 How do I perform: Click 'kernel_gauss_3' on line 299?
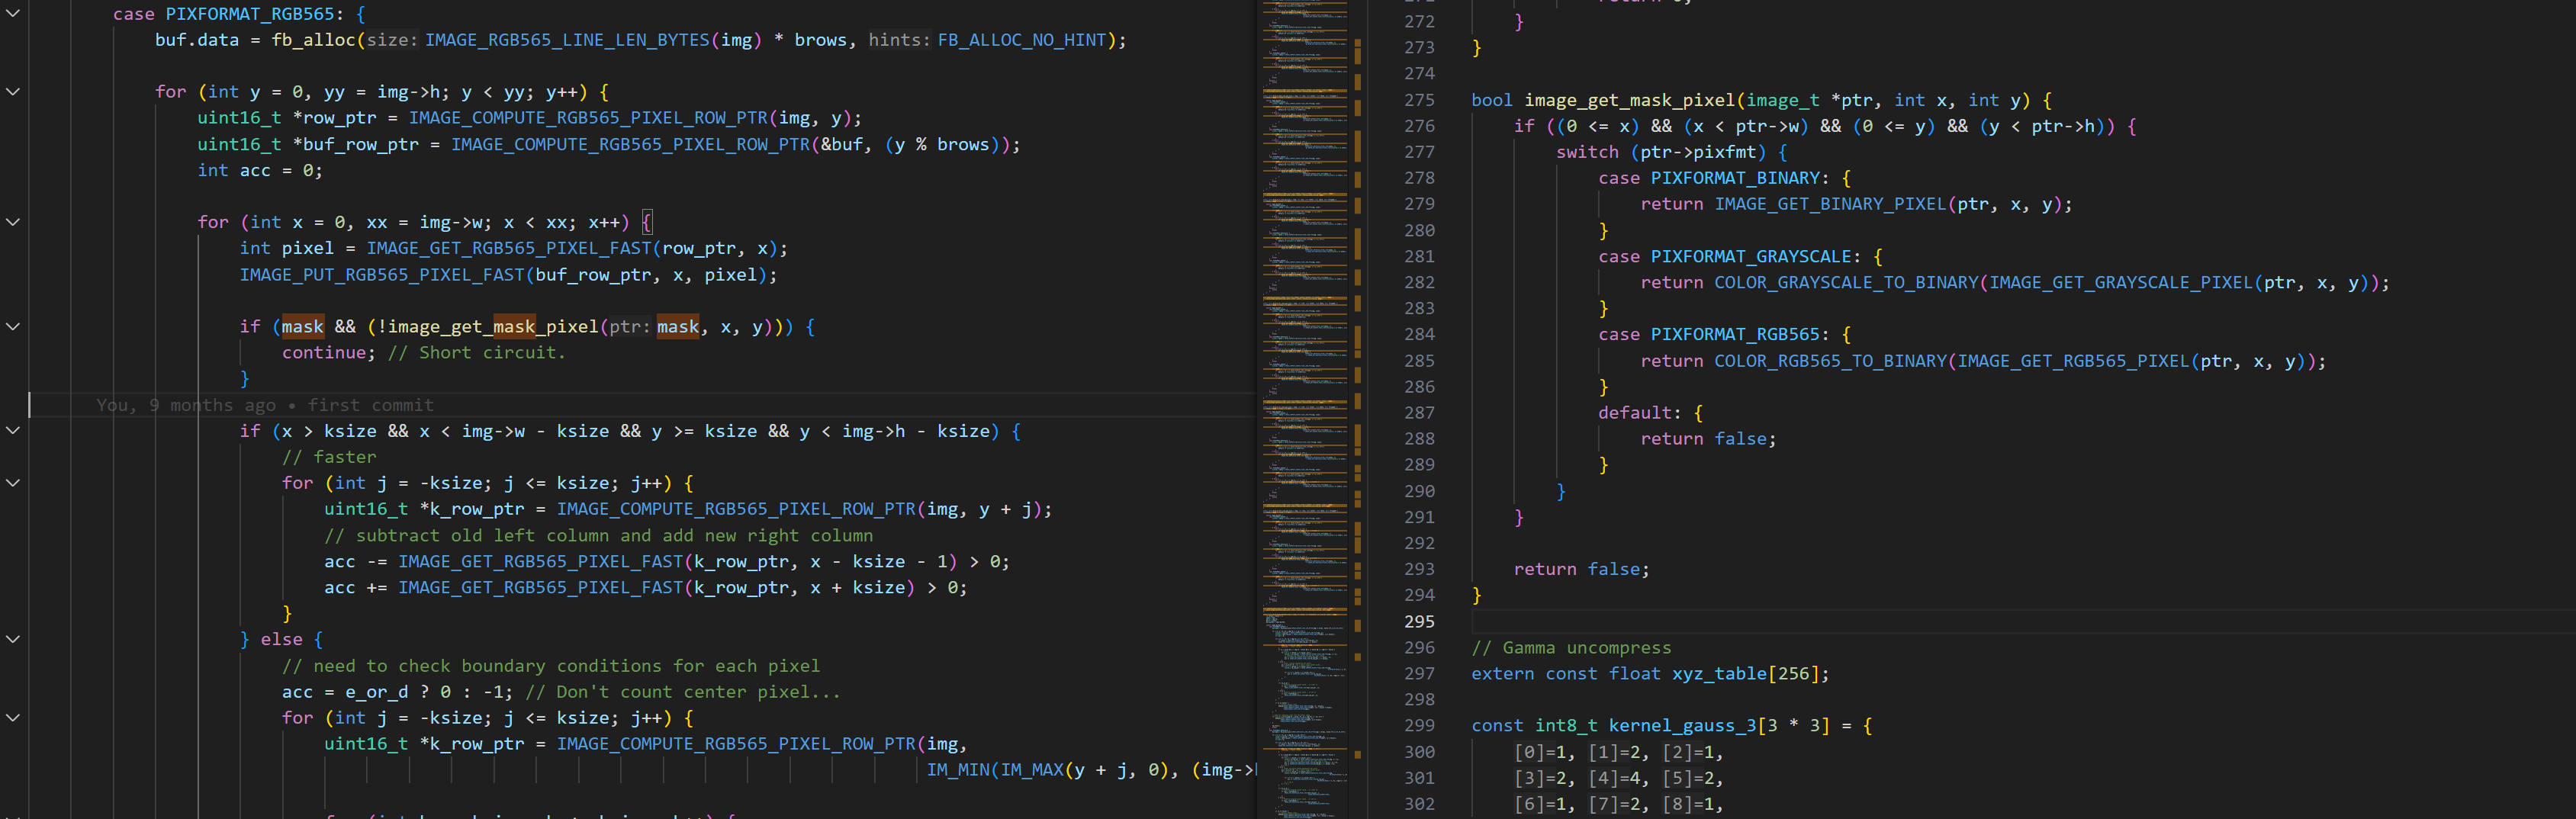click(1682, 726)
